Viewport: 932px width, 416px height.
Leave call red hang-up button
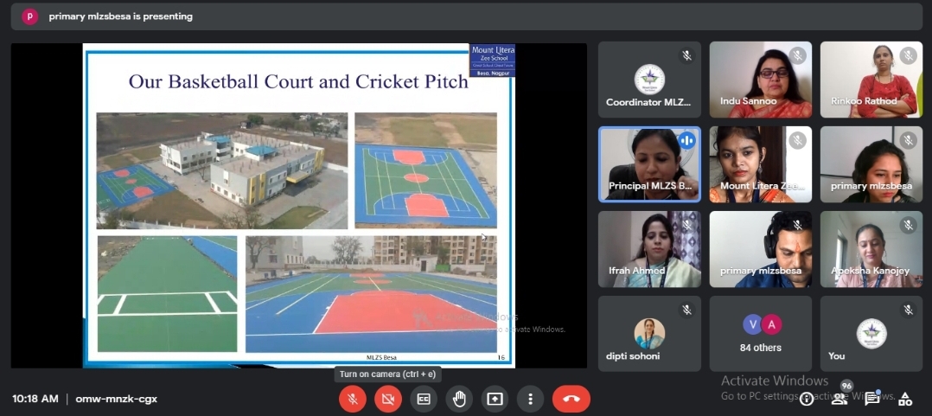[x=571, y=400]
